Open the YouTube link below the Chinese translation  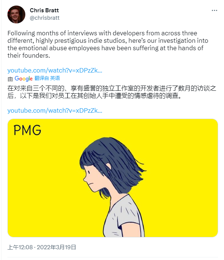[55, 110]
